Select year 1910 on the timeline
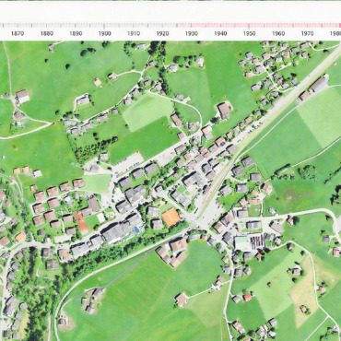Viewport: 341px width, 341px height. [x=134, y=33]
